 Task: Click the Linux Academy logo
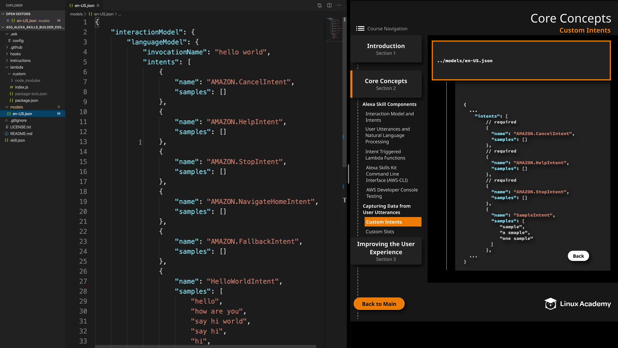tap(577, 304)
